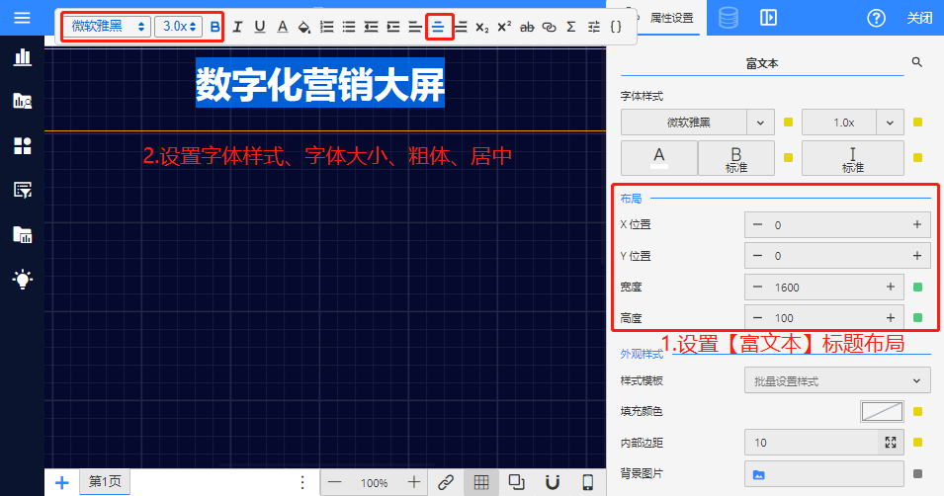The image size is (944, 496).
Task: Center align the text
Action: coord(438,27)
